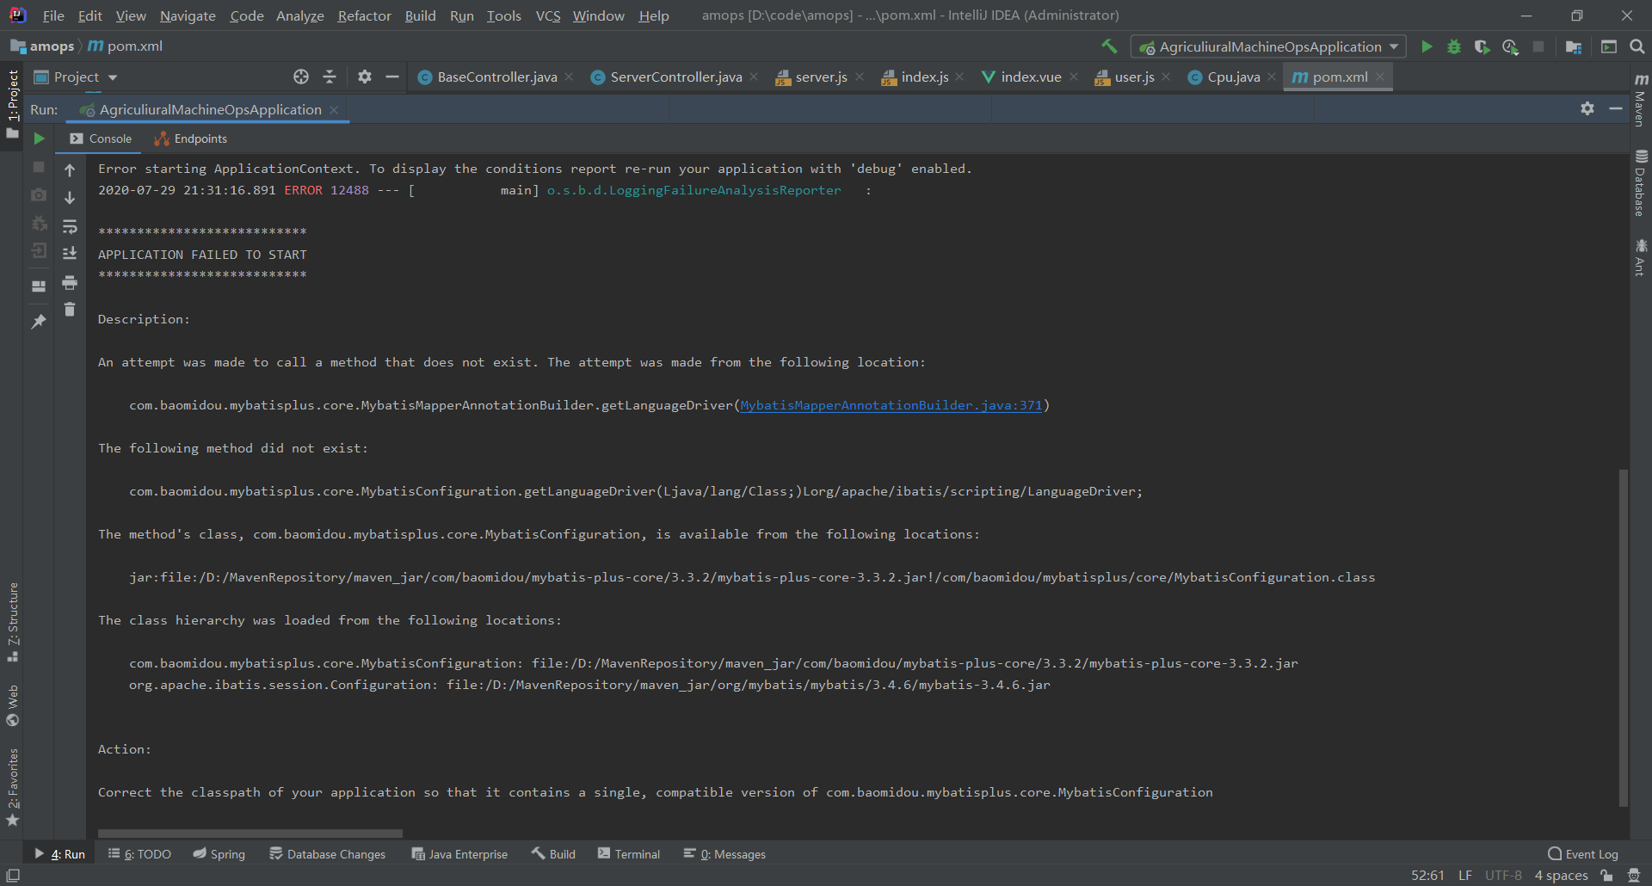Screen dimensions: 1652x886
Task: Minimize the Run tool window
Action: pyautogui.click(x=1615, y=108)
